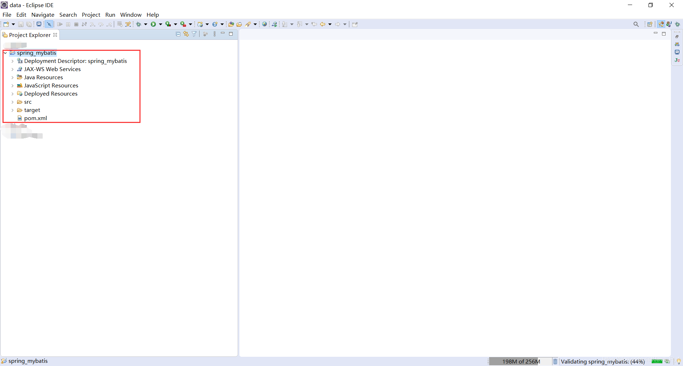The image size is (683, 366).
Task: Click the Open Perspective icon
Action: (650, 24)
